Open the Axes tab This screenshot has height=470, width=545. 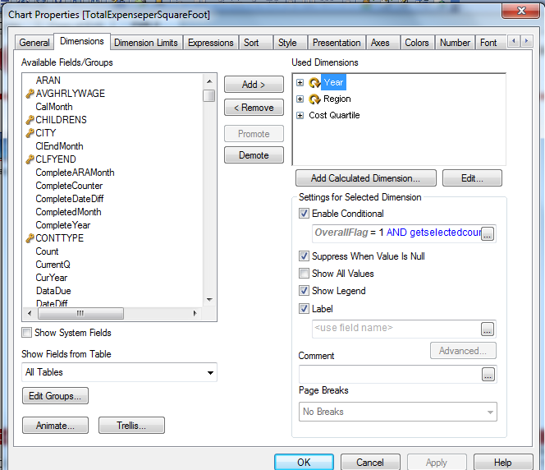(382, 43)
